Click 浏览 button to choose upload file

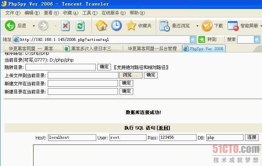coord(131,75)
